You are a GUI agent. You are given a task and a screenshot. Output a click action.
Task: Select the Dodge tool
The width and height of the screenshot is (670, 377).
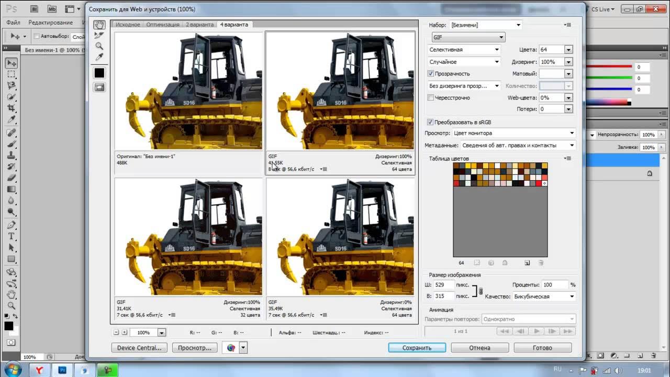(x=12, y=212)
